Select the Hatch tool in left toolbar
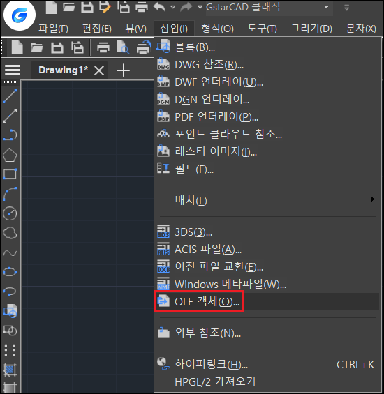384x394 pixels. tap(10, 370)
